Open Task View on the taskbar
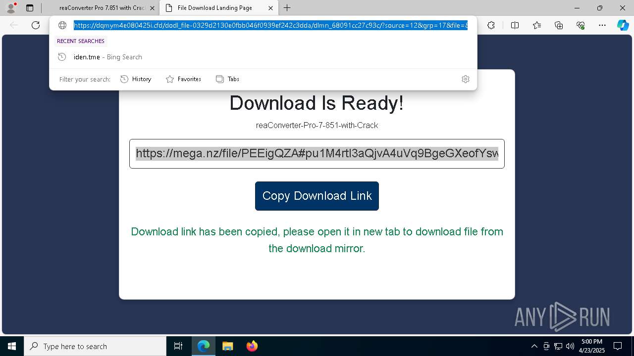Screen dimensions: 634x356 tap(178, 346)
